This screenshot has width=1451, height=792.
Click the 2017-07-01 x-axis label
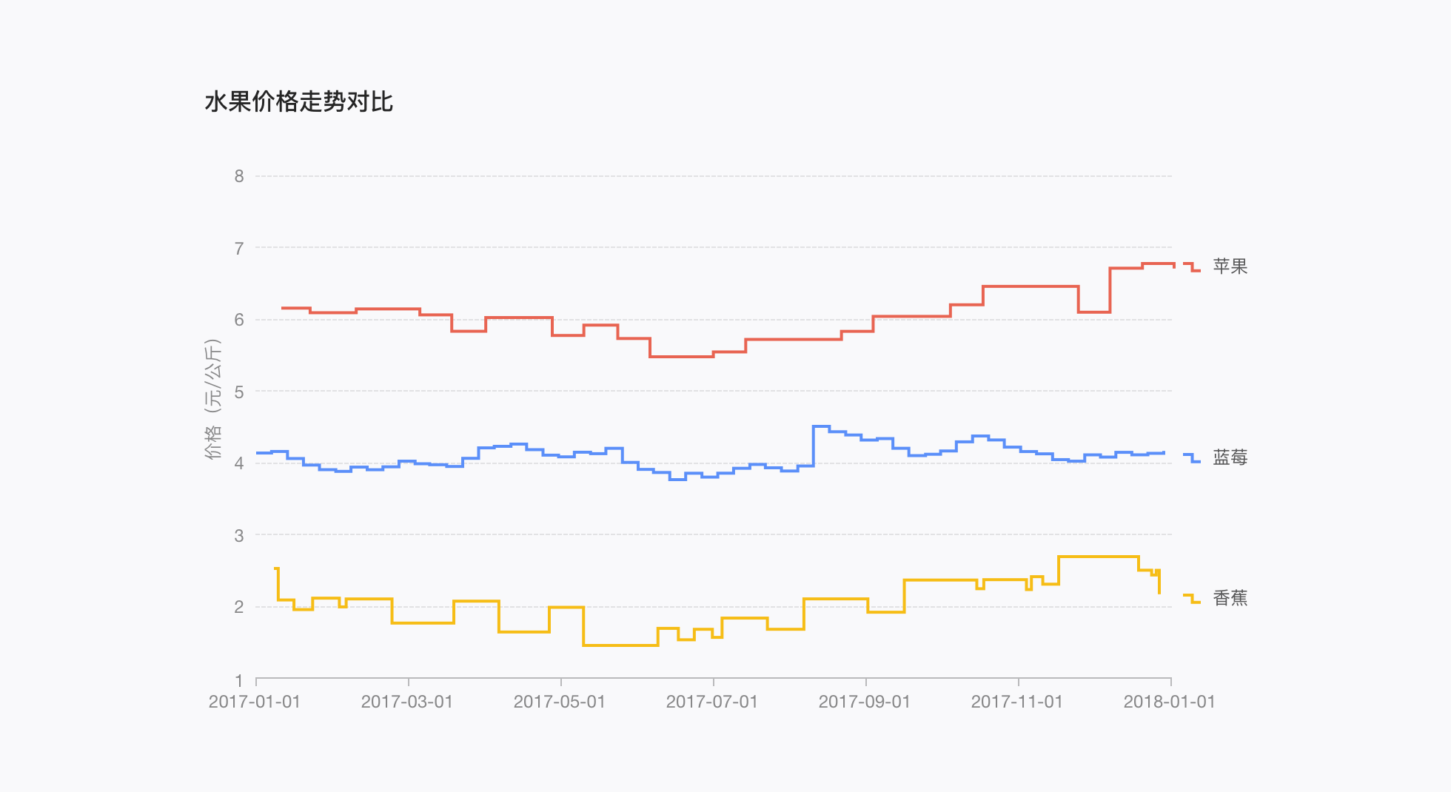(712, 702)
